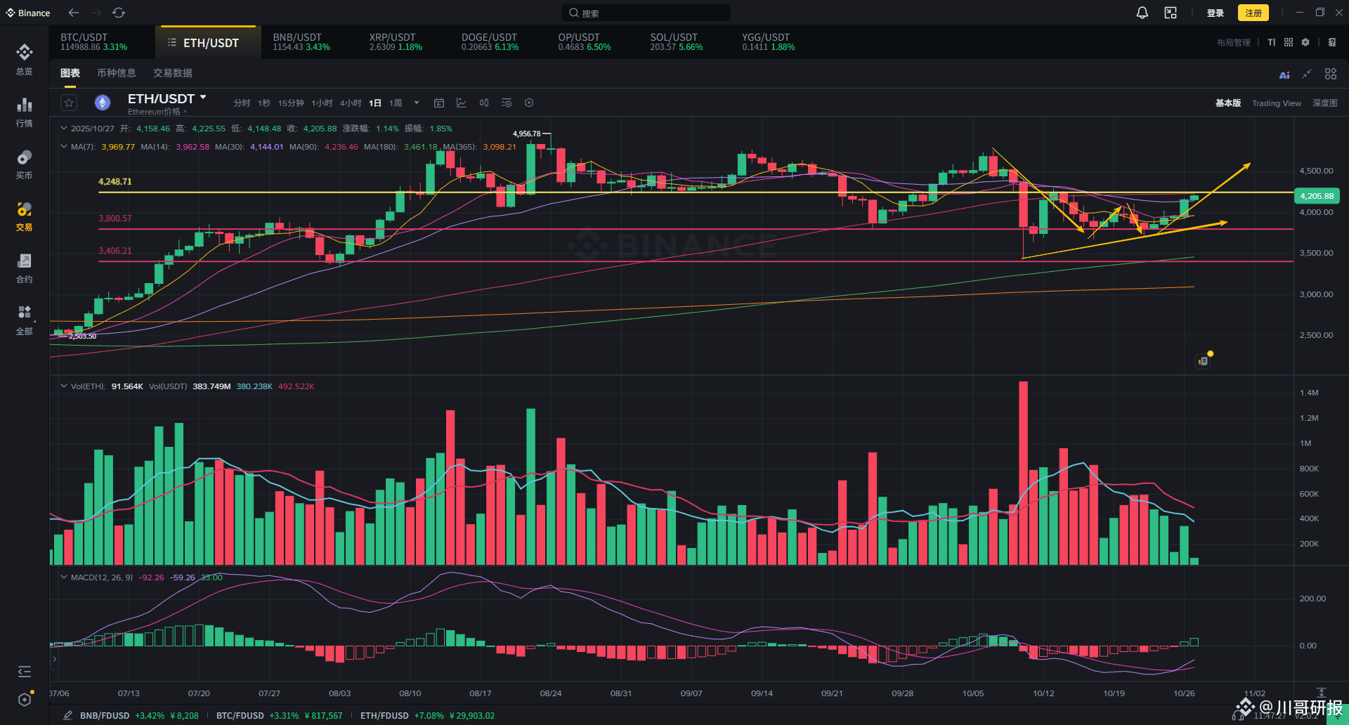Focus the 搜索 search field
Screen dimensions: 1349x725
(646, 13)
